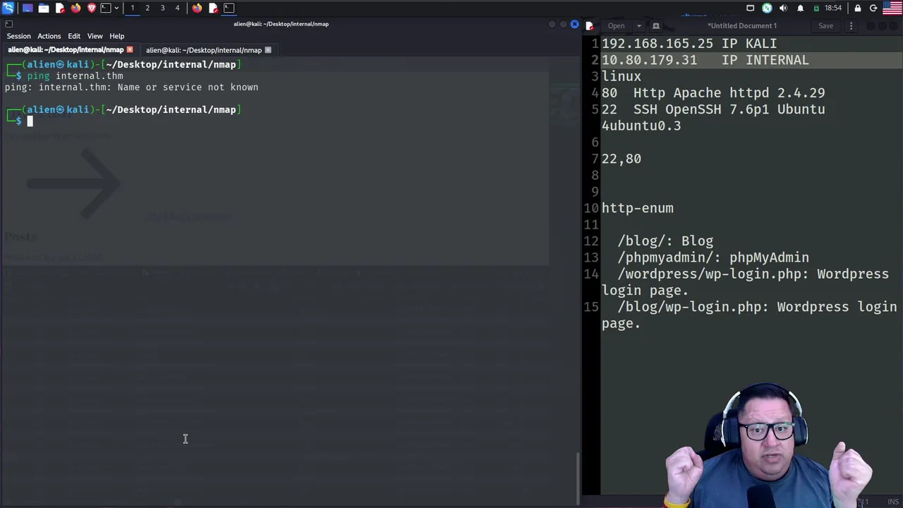
Task: Open the Actions menu in terminal
Action: (x=49, y=36)
